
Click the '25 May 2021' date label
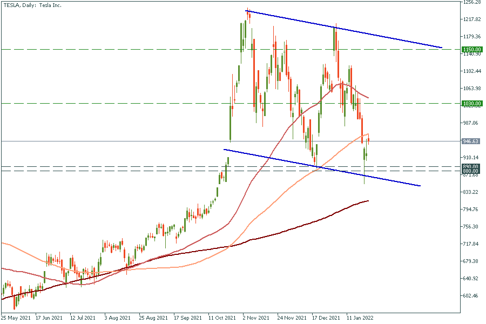[x=15, y=318]
